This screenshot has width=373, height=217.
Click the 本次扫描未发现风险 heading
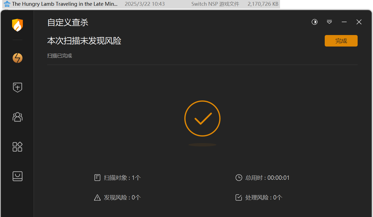[84, 41]
